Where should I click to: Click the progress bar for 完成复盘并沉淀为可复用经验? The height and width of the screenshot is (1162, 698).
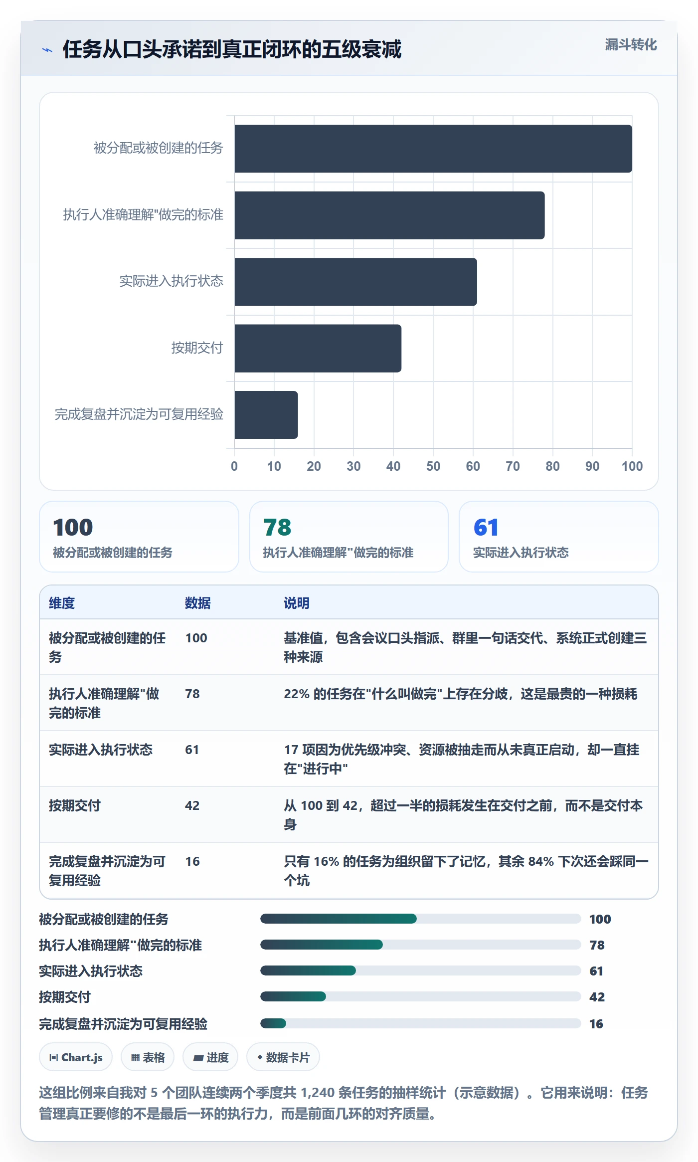click(421, 1023)
